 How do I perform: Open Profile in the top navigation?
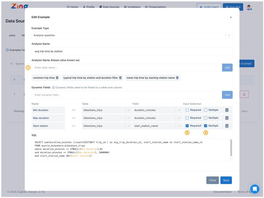[x=88, y=7]
